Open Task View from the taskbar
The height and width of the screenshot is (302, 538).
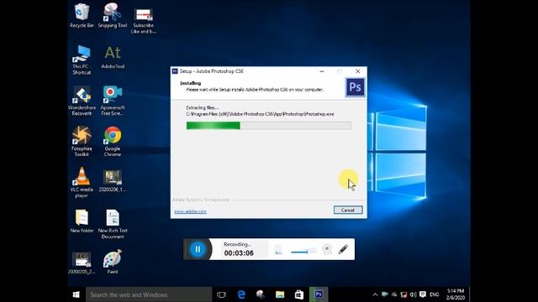(222, 294)
